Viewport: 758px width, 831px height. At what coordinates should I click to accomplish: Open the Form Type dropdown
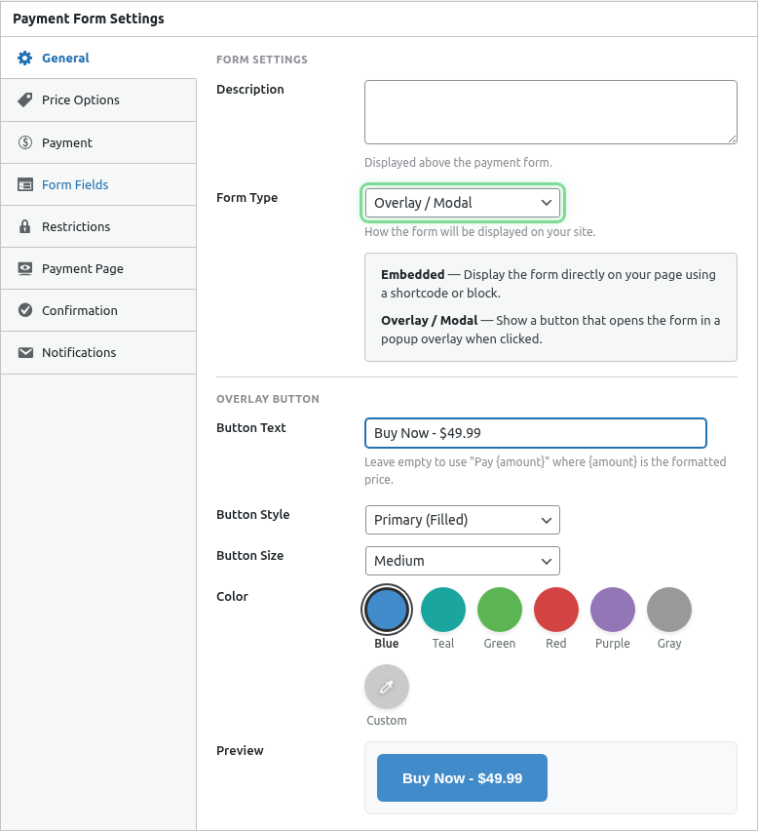tap(462, 202)
